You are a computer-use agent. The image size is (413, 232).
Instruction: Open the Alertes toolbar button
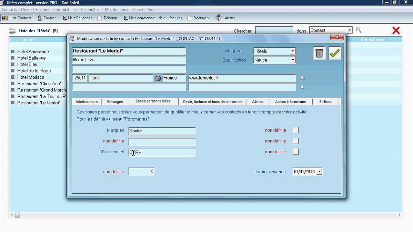coord(226,18)
